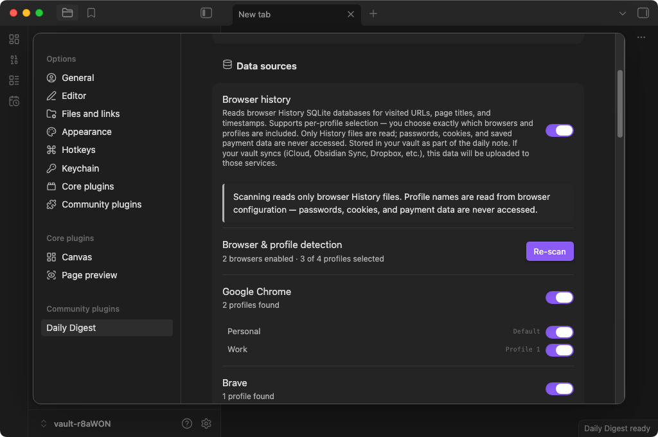Open the canvas ribbon icon

14,39
